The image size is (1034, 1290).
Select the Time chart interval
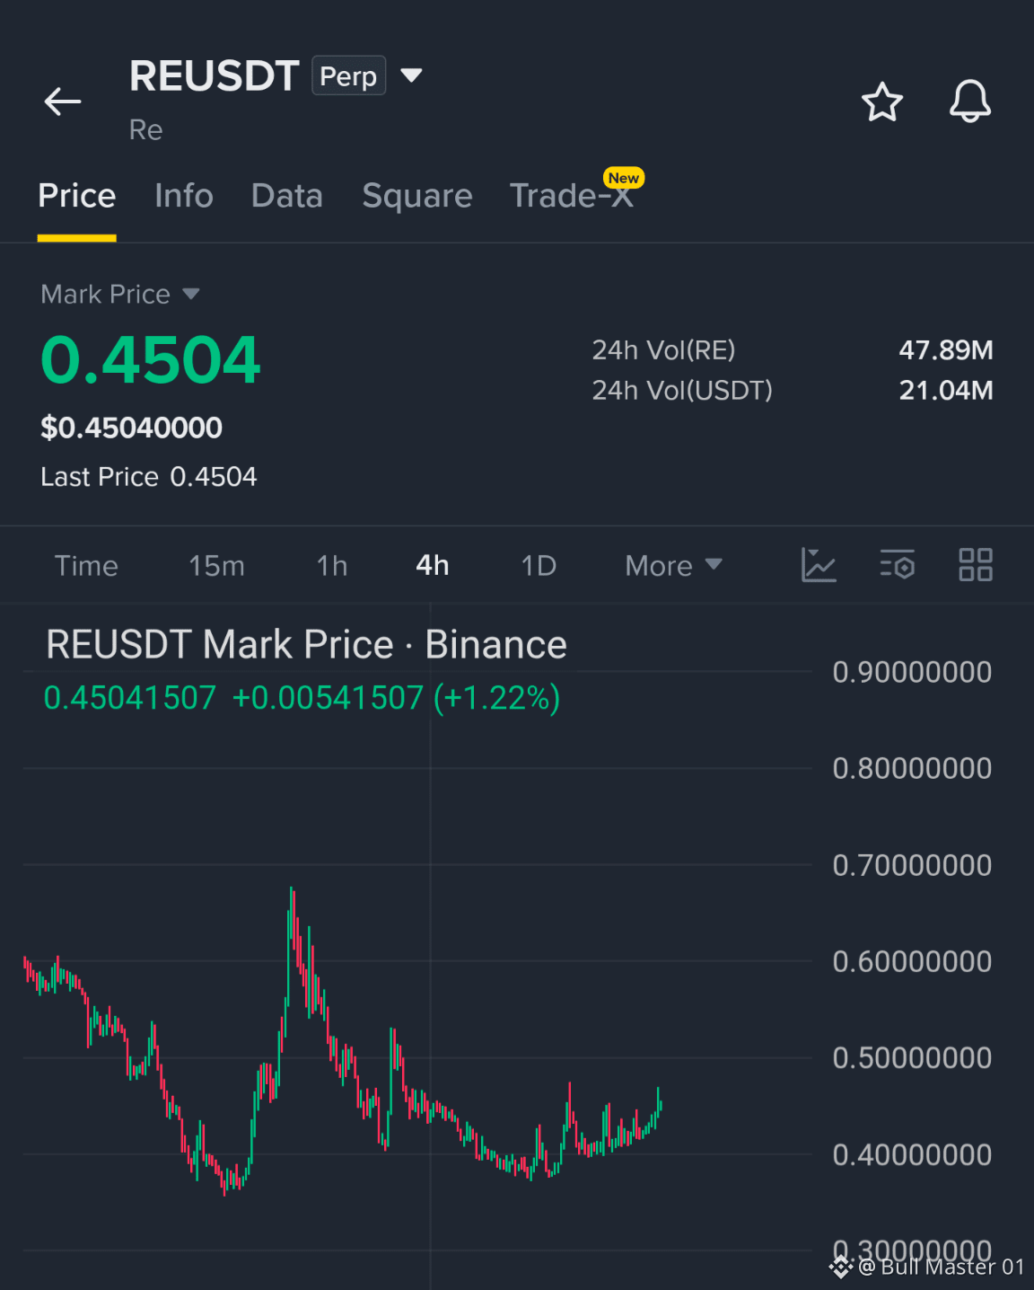click(86, 565)
